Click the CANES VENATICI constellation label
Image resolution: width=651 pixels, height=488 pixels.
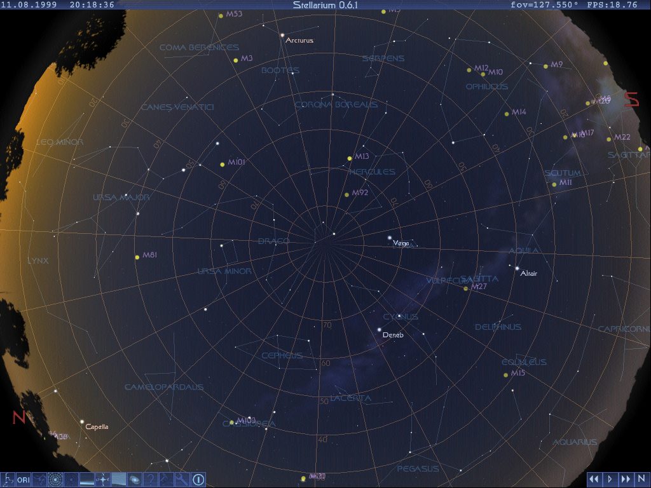pos(177,107)
